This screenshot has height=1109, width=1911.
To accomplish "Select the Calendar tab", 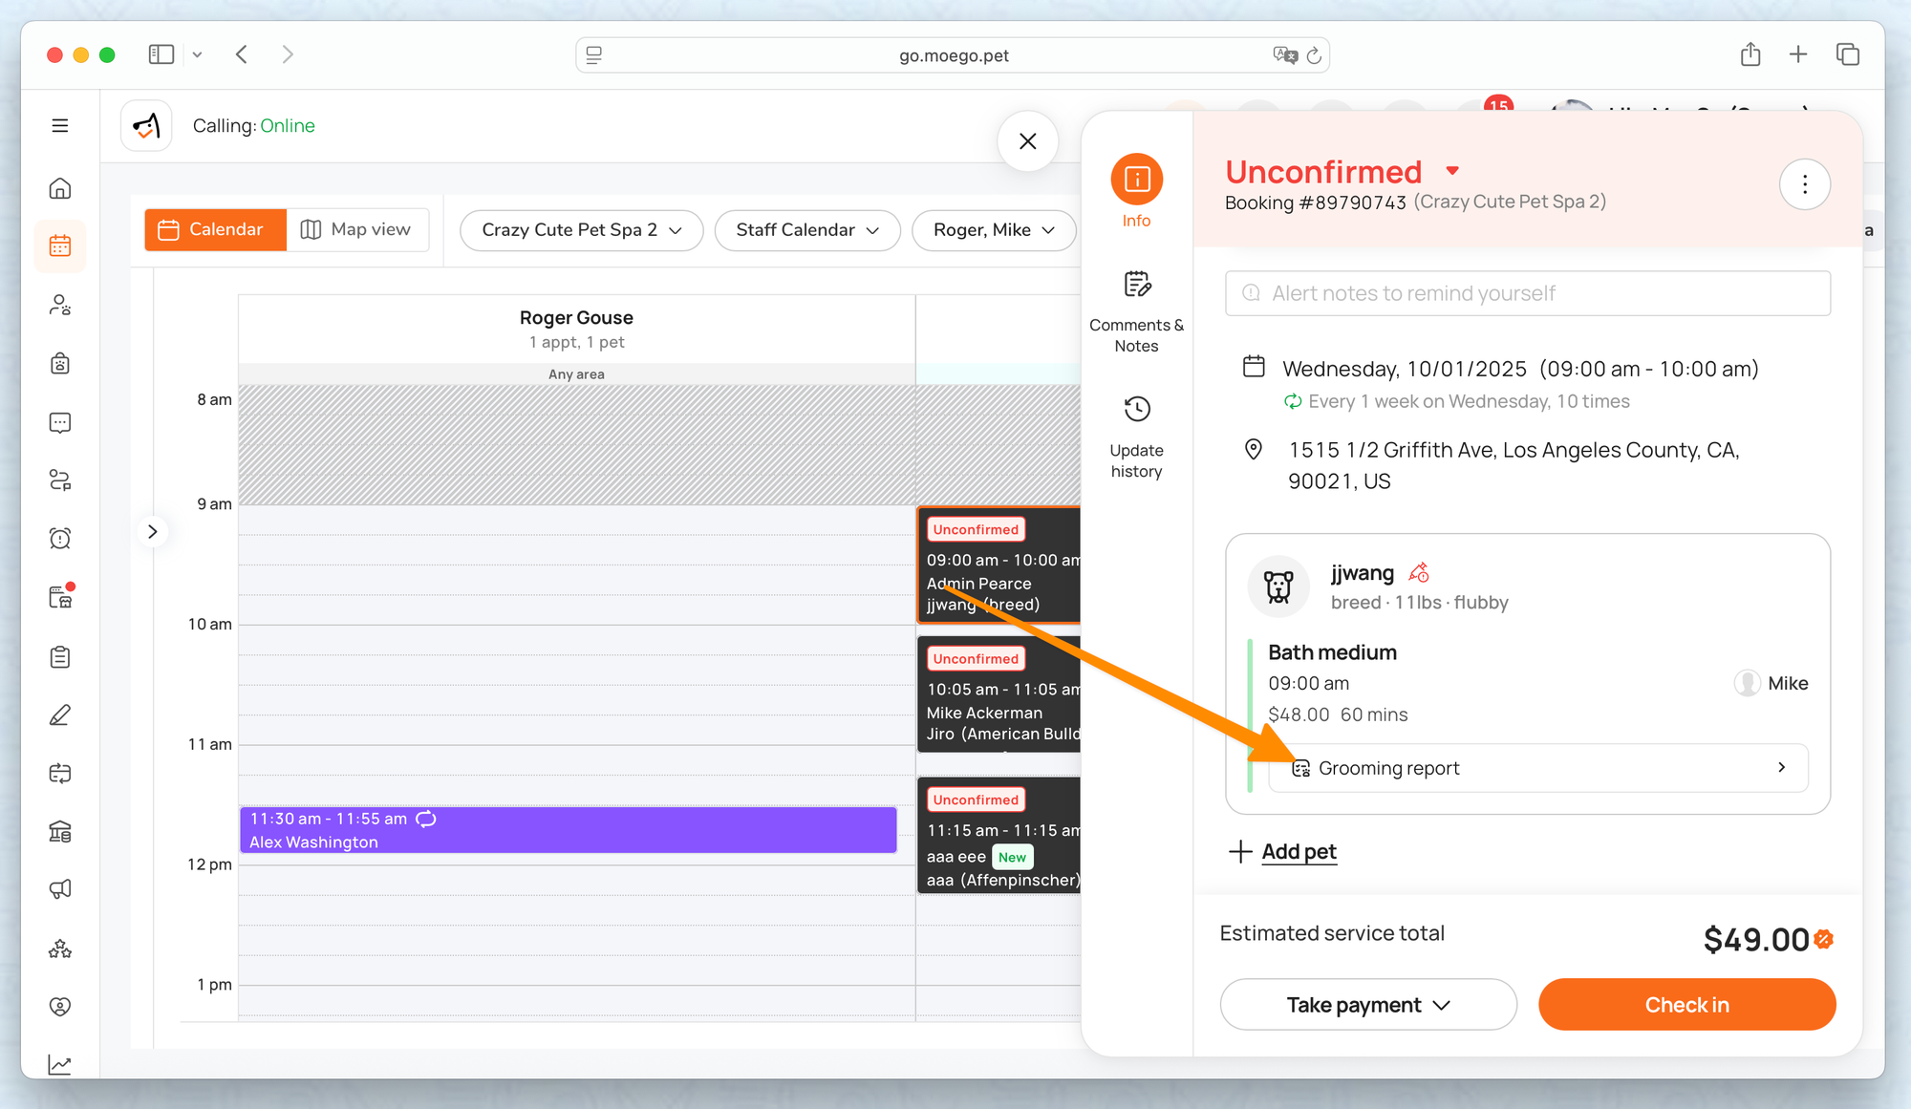I will pos(215,229).
